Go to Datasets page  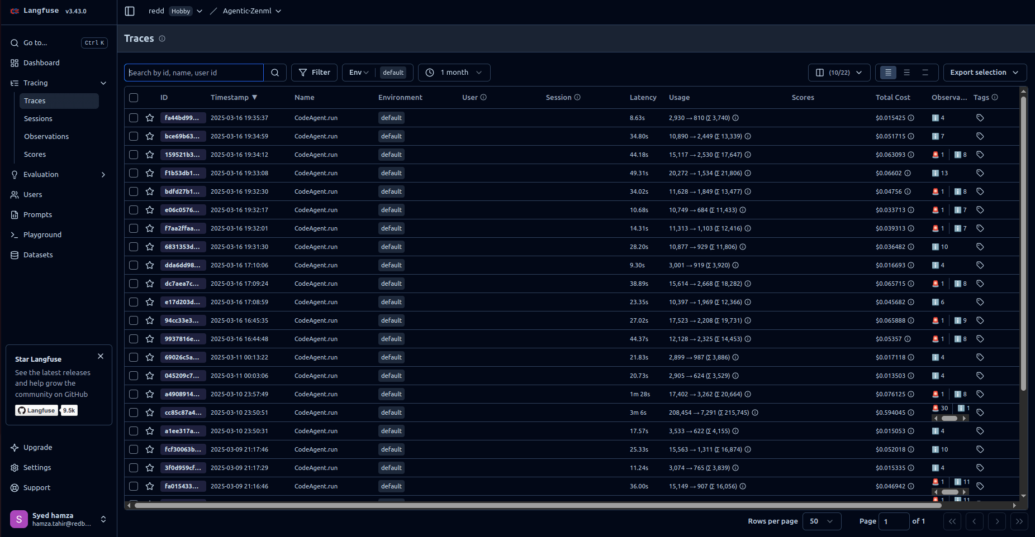38,255
